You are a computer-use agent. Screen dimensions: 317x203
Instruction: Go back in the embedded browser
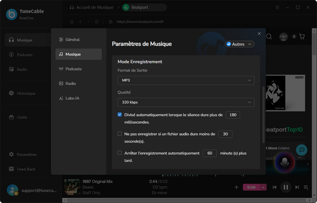80,22
